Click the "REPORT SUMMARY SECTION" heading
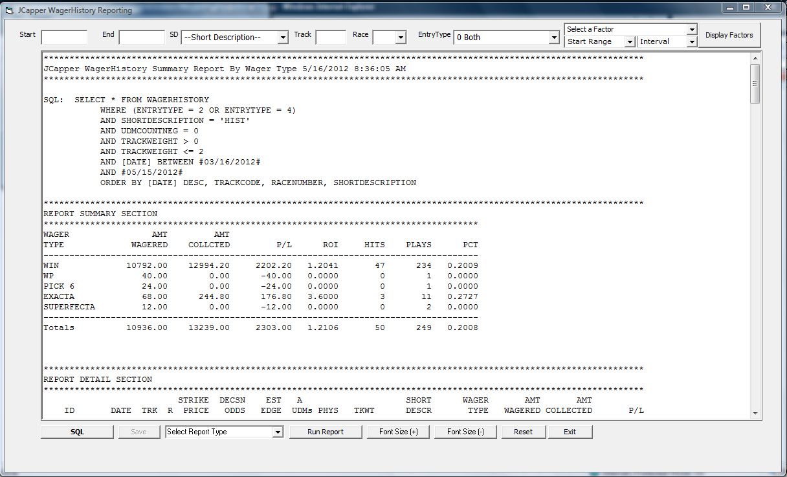787x477 pixels. [100, 214]
